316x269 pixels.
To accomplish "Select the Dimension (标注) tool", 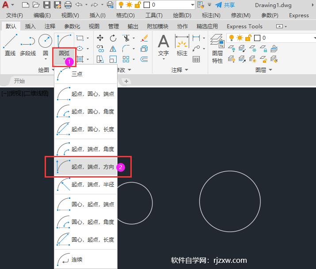I will (x=182, y=45).
